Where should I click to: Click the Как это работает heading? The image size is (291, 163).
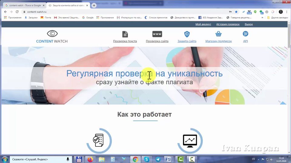144,114
